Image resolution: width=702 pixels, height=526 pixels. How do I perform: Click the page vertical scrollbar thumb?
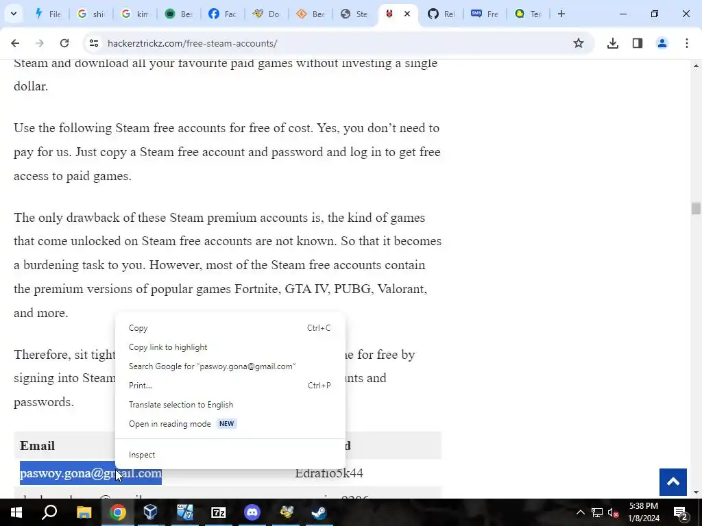[696, 208]
